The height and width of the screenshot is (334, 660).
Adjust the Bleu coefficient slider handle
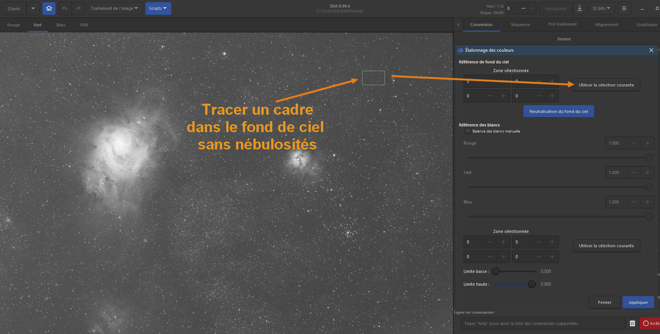click(x=649, y=217)
